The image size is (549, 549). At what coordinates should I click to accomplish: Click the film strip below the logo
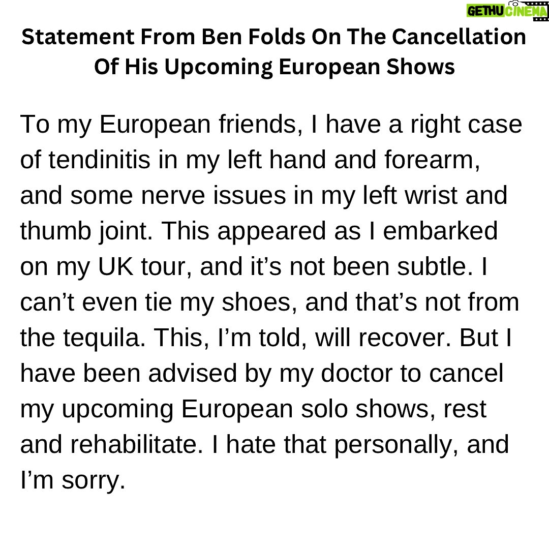coord(540,19)
